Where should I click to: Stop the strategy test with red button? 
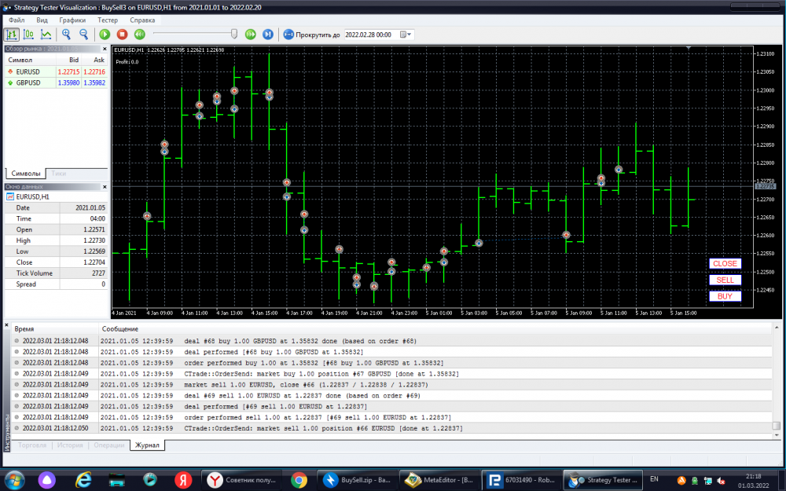(x=122, y=35)
